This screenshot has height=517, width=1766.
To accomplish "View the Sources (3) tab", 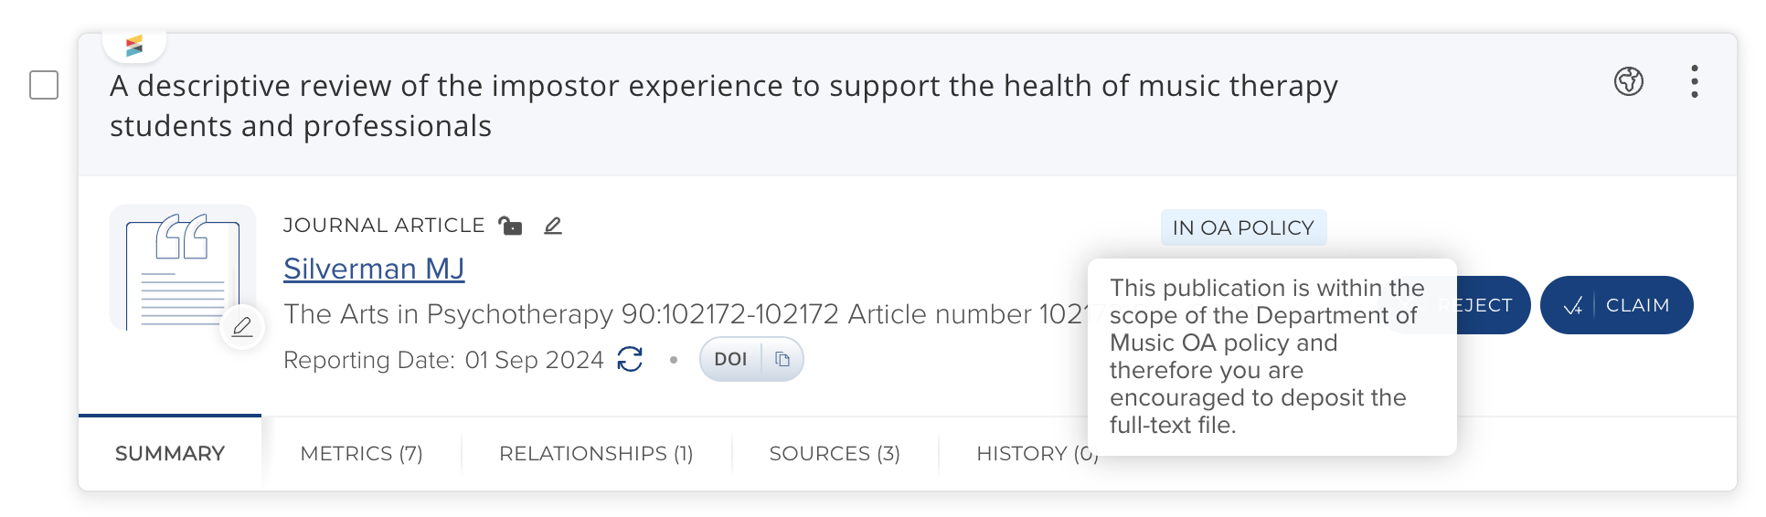I will pyautogui.click(x=835, y=453).
